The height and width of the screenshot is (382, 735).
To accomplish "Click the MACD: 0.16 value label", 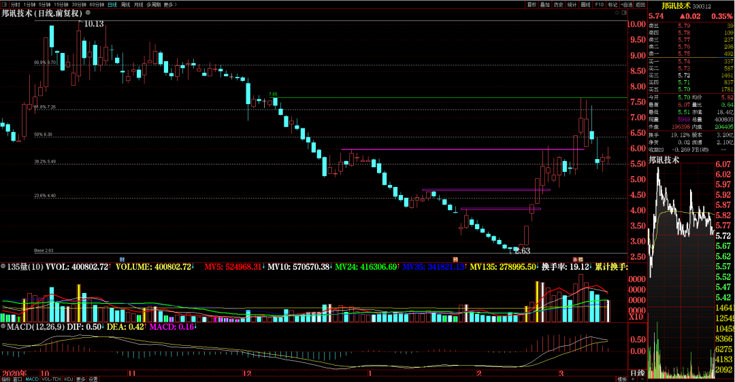I will click(x=171, y=326).
